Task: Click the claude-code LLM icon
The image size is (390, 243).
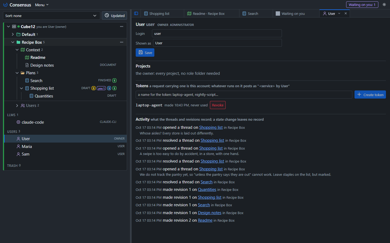Action: [x=18, y=122]
